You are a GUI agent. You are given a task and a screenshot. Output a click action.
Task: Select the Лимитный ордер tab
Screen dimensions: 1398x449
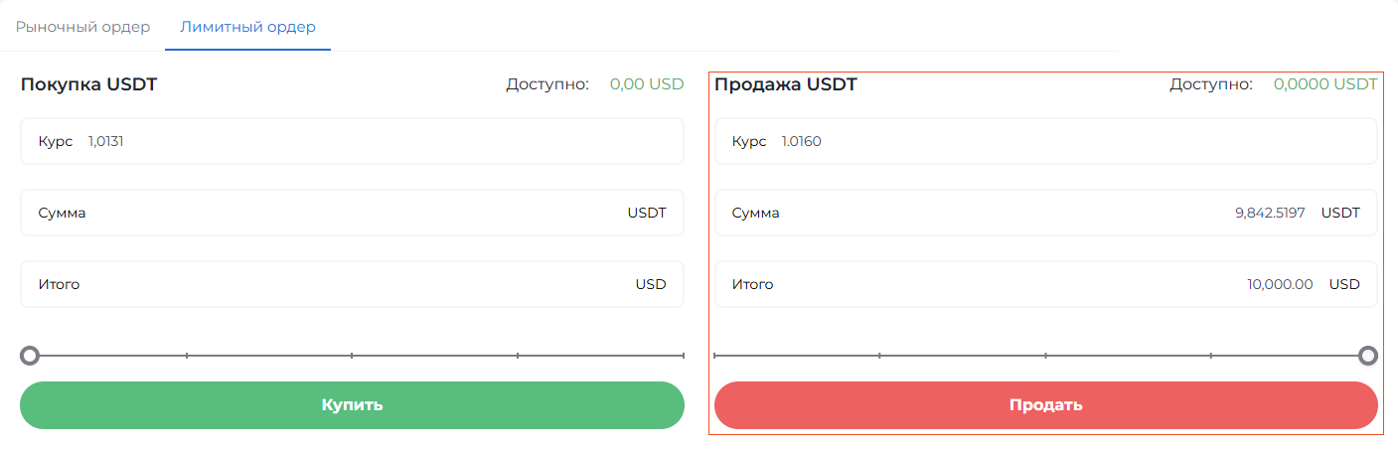[247, 27]
